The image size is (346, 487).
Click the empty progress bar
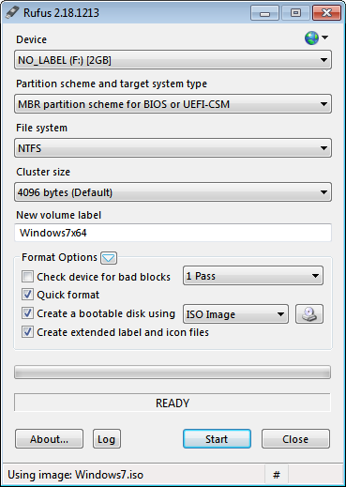[x=173, y=373]
